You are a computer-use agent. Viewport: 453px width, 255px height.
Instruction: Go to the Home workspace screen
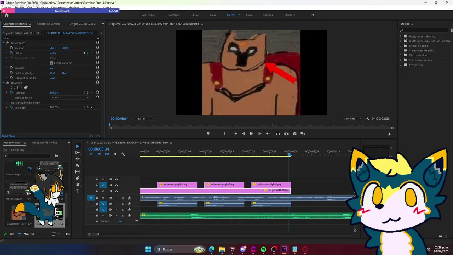tap(6, 15)
